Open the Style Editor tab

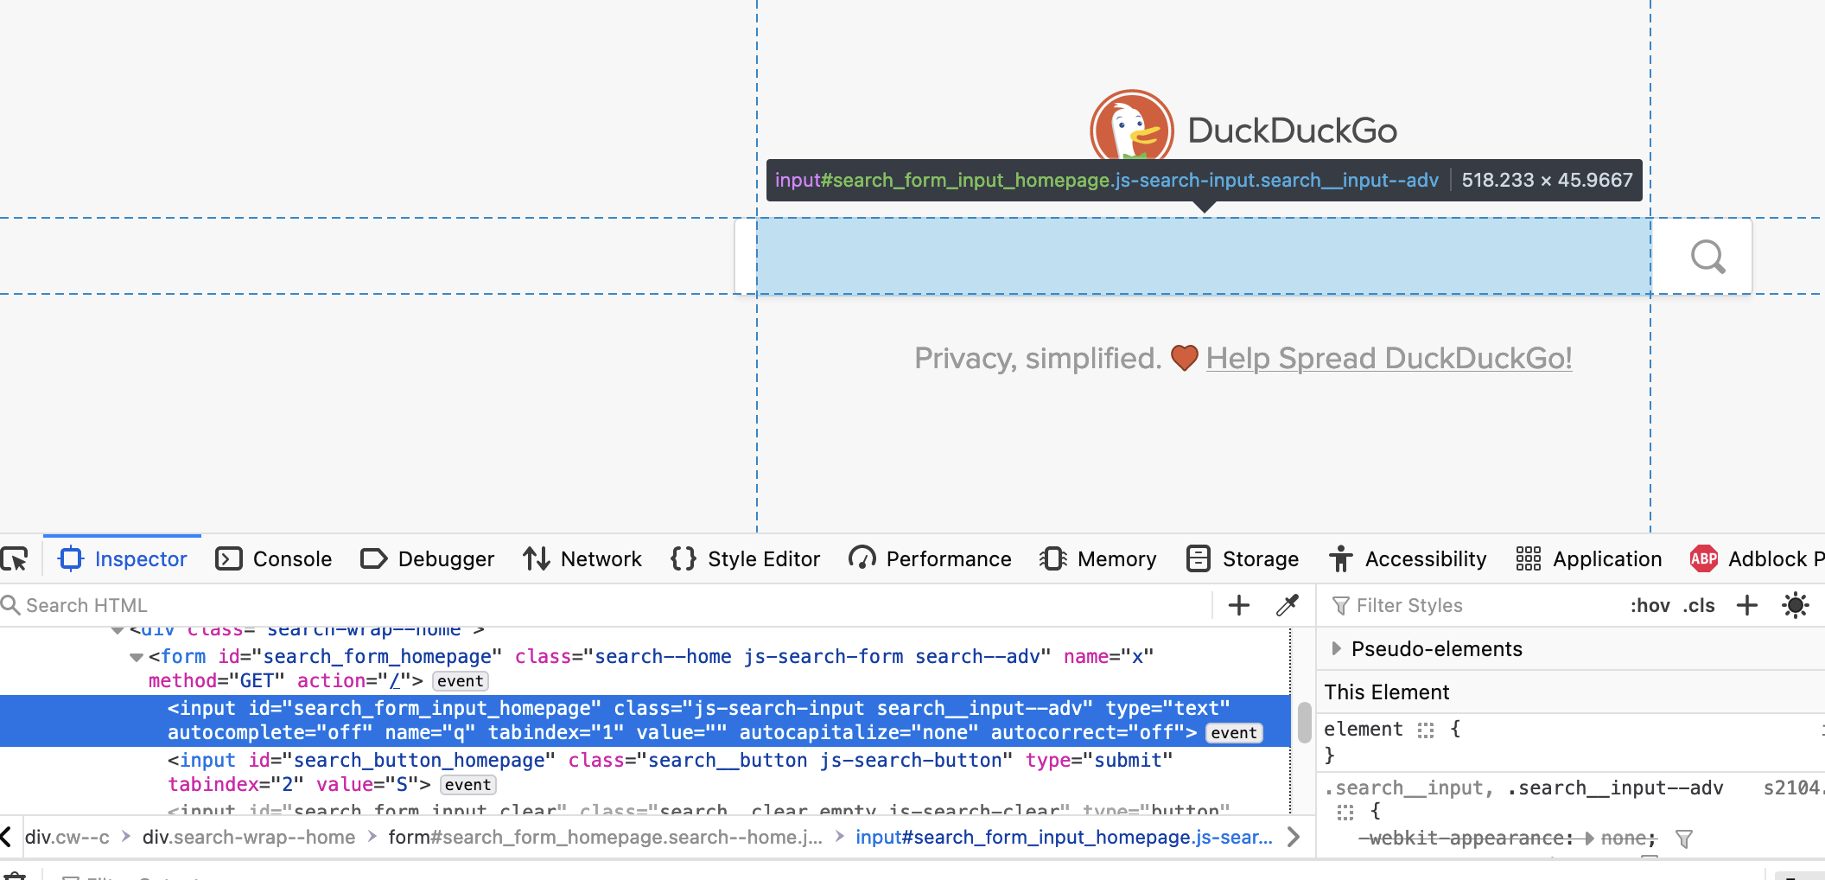click(x=746, y=559)
